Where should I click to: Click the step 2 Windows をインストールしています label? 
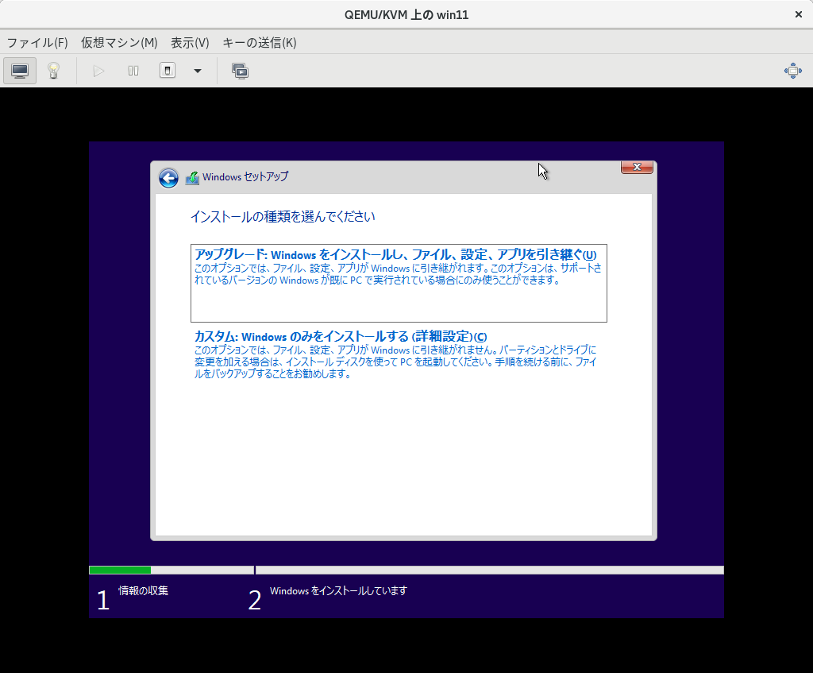point(338,591)
